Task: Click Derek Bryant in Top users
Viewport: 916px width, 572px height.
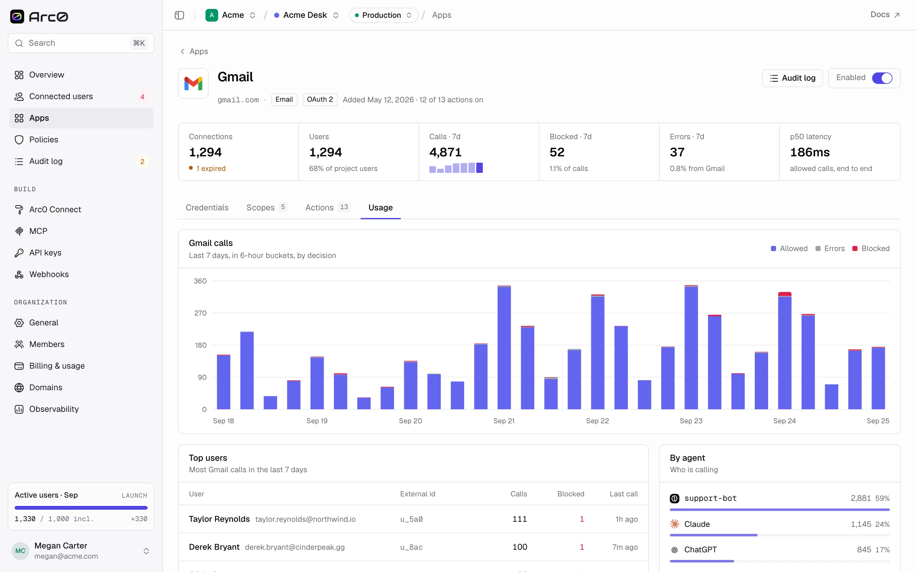Action: (x=214, y=547)
